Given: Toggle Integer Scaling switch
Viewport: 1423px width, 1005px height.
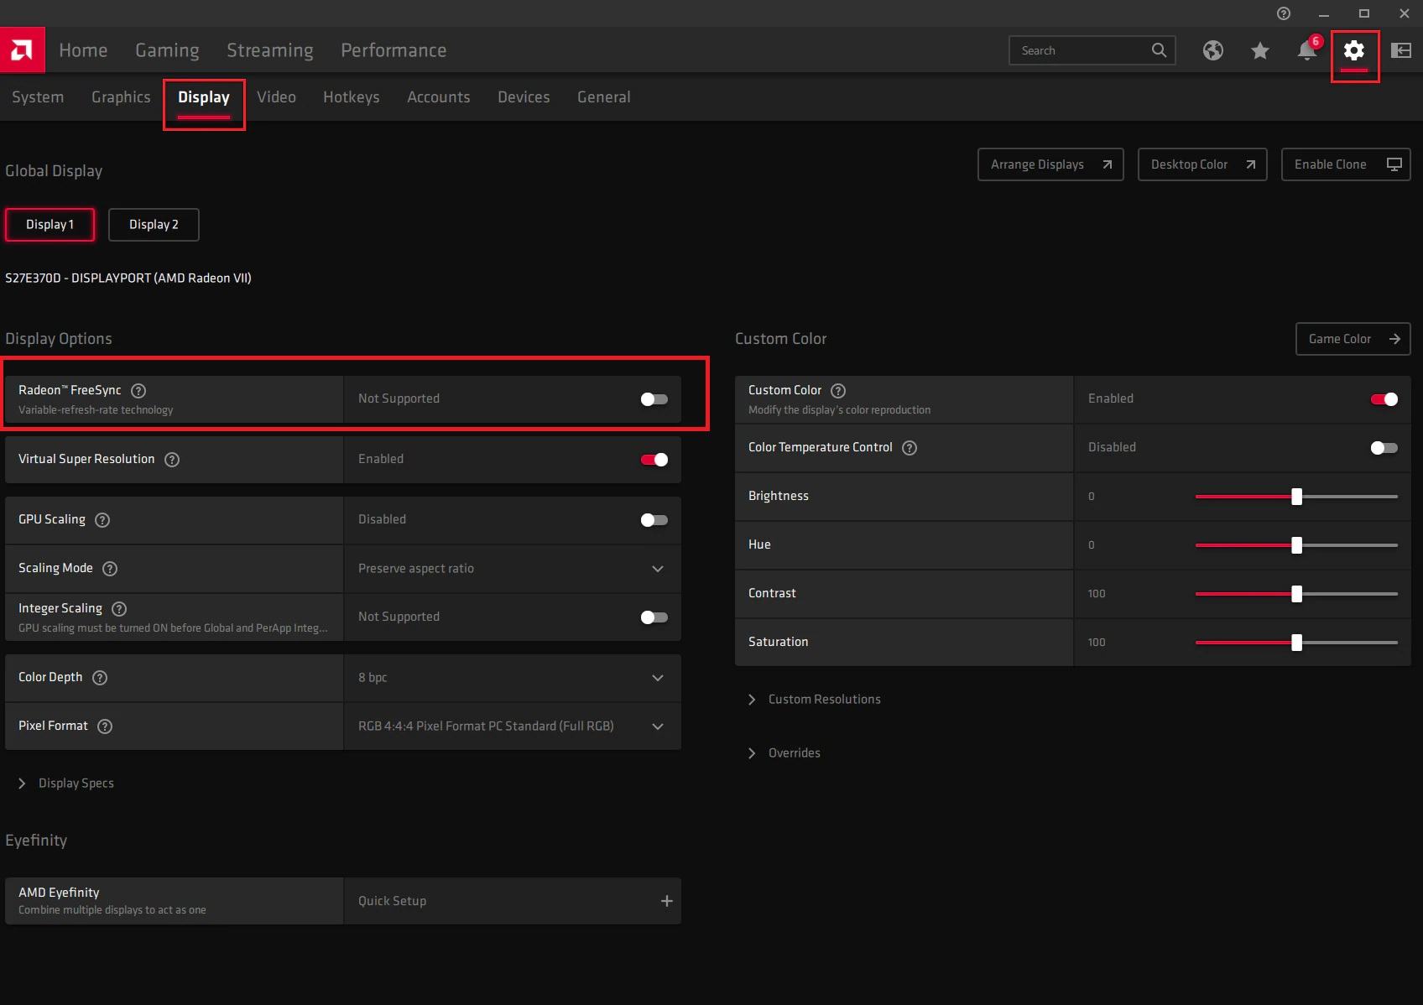Looking at the screenshot, I should coord(654,617).
